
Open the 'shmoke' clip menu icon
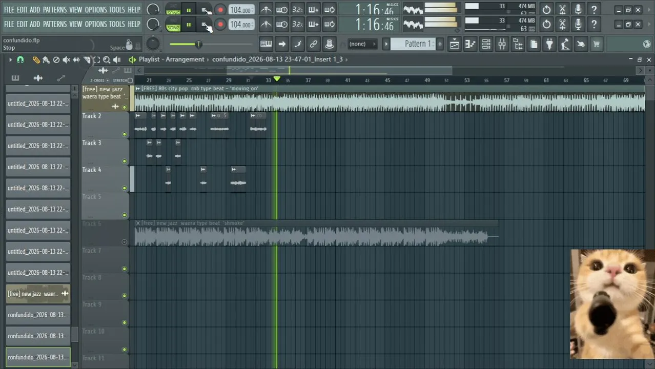coord(138,223)
